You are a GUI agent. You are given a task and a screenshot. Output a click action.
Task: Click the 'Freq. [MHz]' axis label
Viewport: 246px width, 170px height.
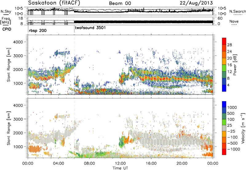(6, 21)
